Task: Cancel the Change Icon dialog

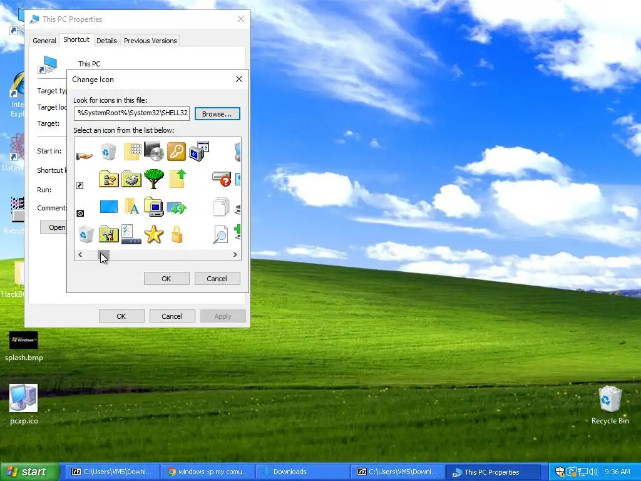Action: [217, 279]
